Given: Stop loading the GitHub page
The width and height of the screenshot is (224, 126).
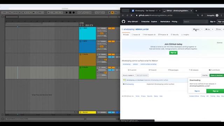Looking at the screenshot, I should point(132,15).
